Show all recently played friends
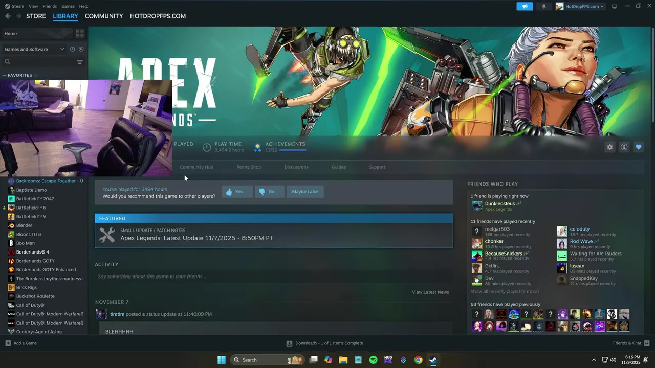The image size is (655, 368). [x=505, y=291]
